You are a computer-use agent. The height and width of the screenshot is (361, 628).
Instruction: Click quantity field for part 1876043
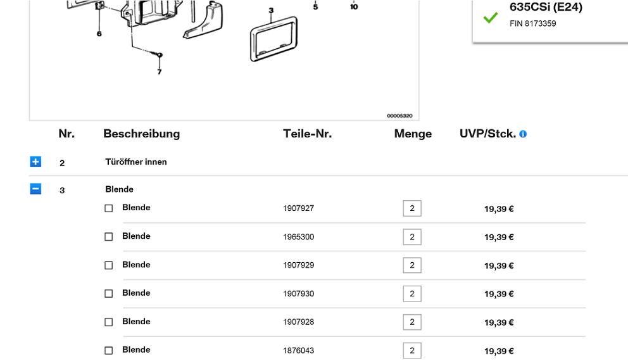click(x=412, y=351)
